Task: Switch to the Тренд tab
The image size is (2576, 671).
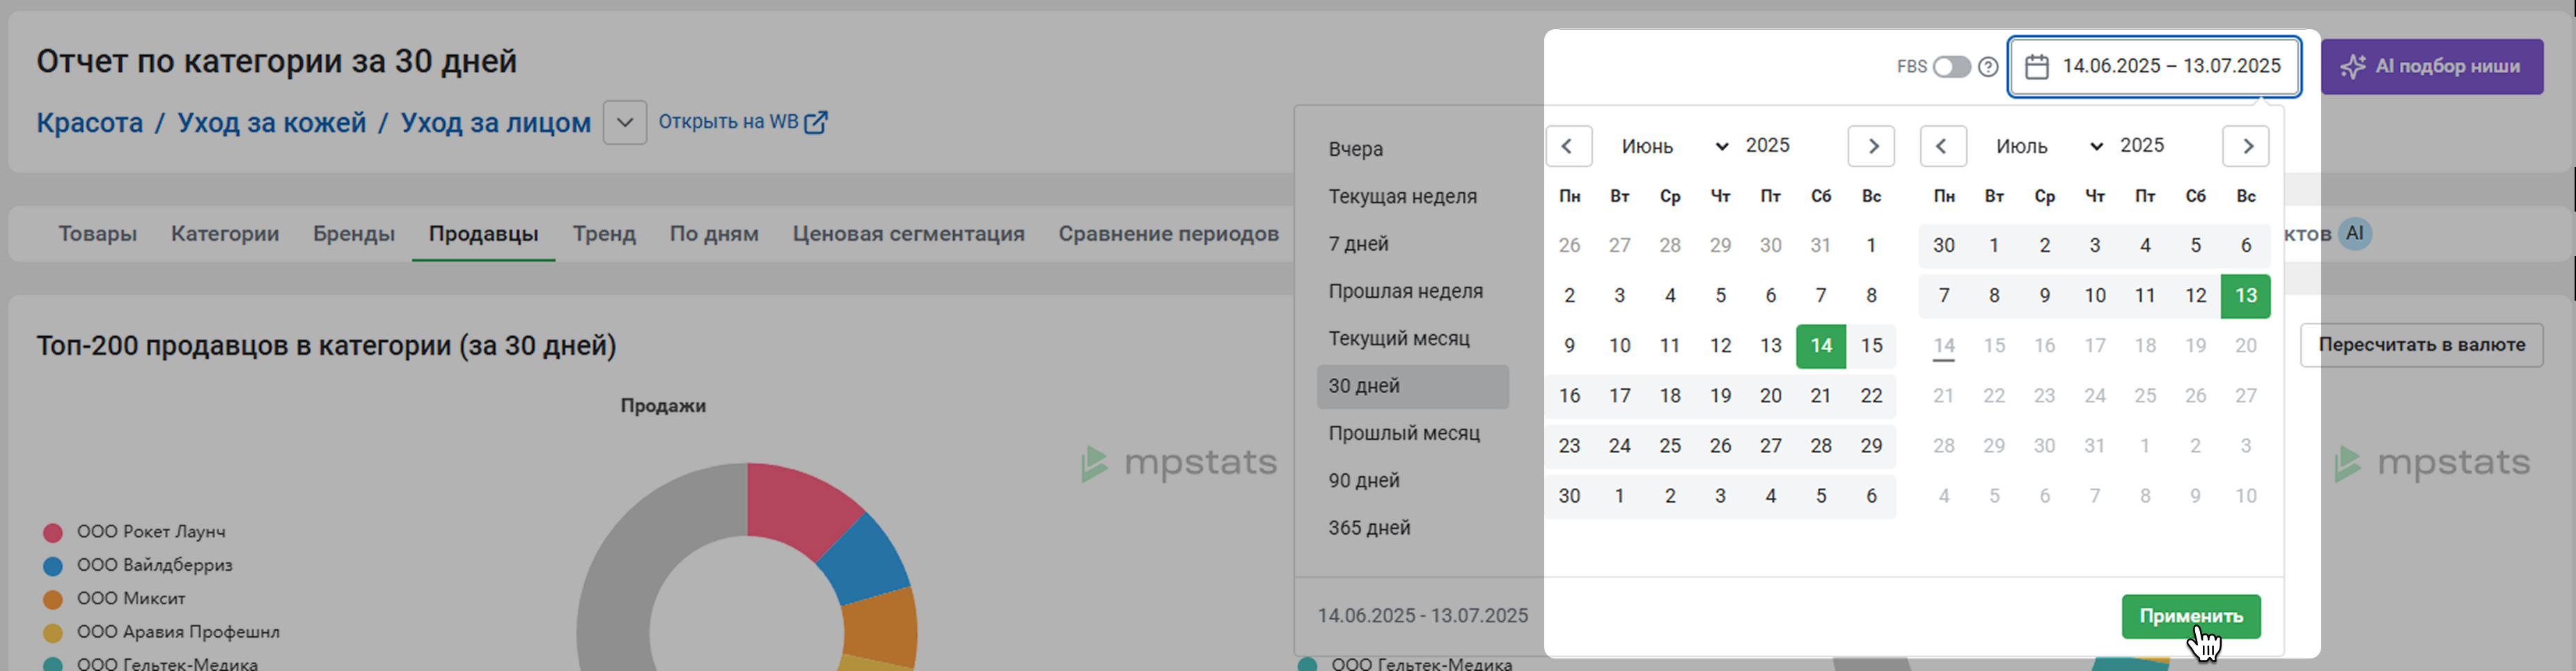Action: tap(604, 234)
